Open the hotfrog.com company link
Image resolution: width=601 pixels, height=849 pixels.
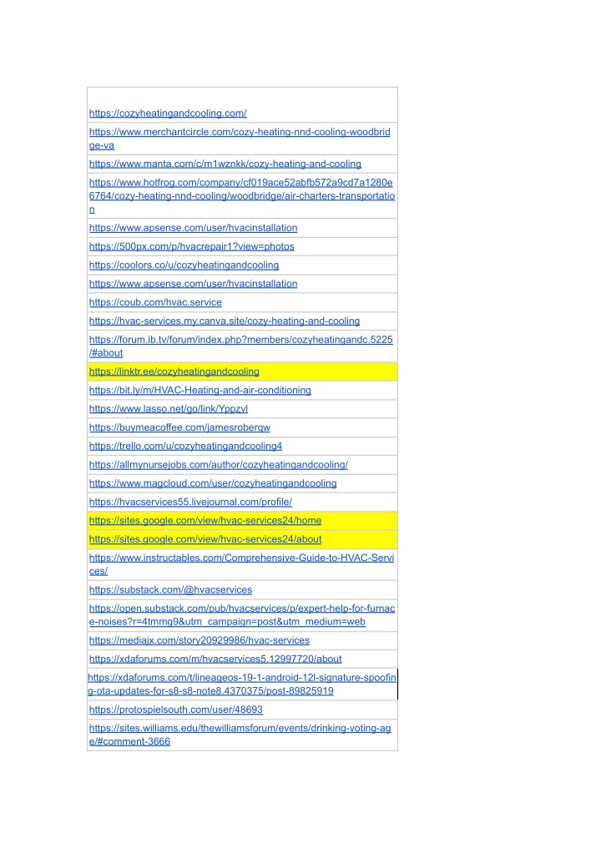(242, 196)
